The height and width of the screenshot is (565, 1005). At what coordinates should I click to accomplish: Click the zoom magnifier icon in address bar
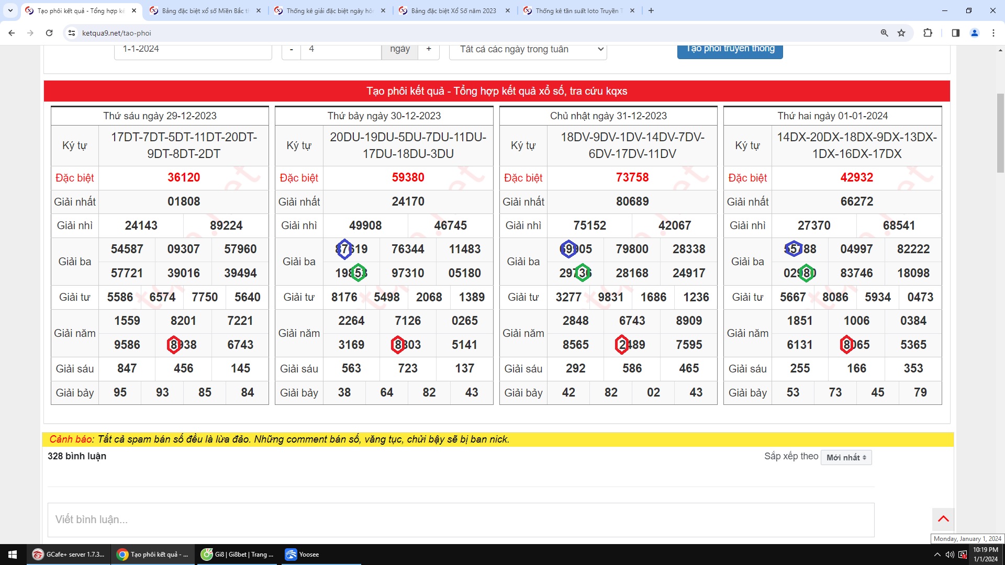884,33
